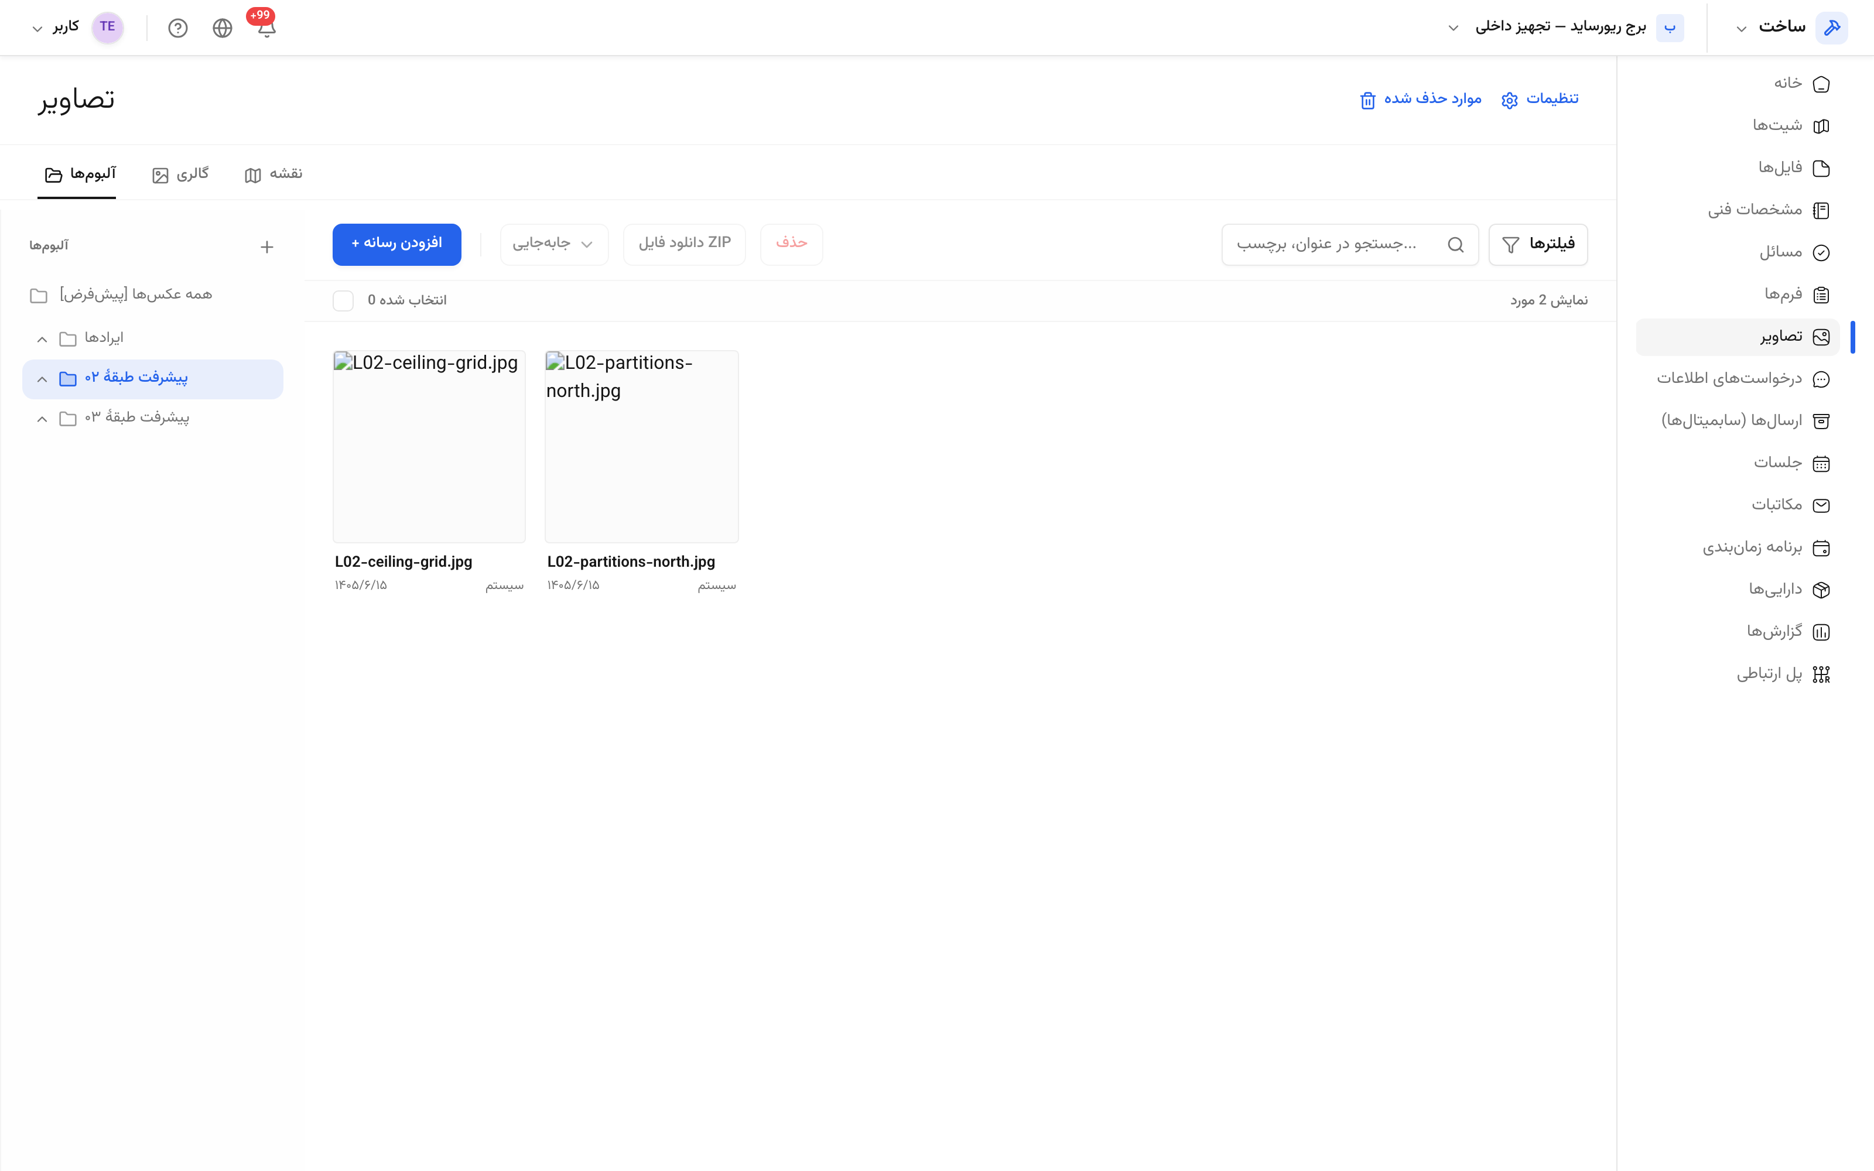1874x1171 pixels.
Task: Open the L02-ceiling-grid.jpg thumbnail
Action: pyautogui.click(x=429, y=446)
